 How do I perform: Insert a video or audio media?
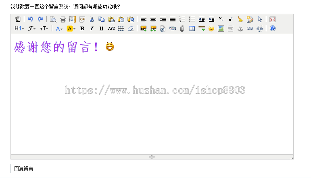173,29
